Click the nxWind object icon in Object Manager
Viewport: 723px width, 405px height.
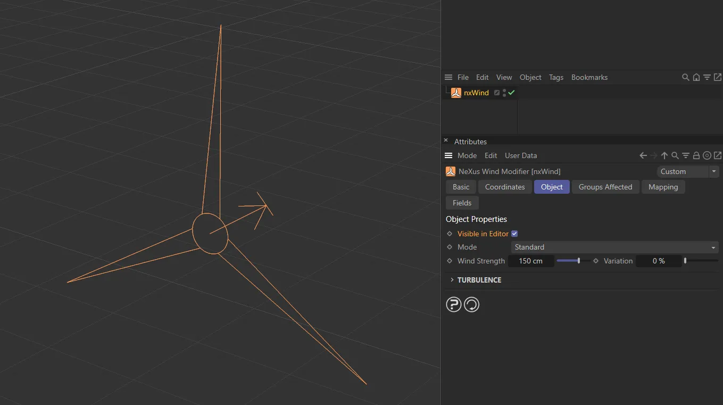point(456,93)
